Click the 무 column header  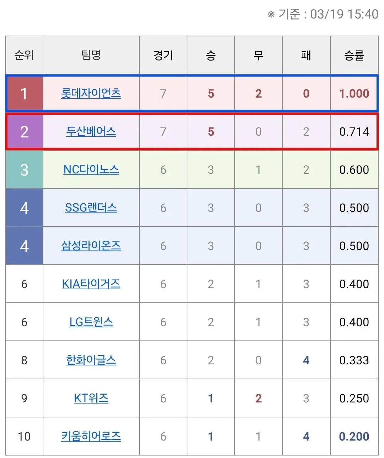(x=258, y=55)
